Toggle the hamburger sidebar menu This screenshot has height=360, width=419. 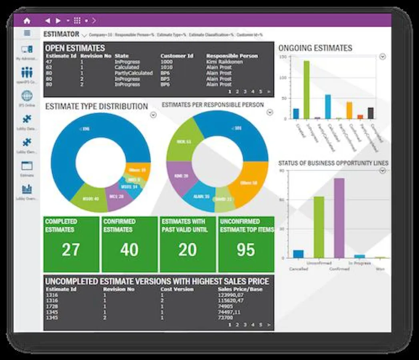(27, 34)
